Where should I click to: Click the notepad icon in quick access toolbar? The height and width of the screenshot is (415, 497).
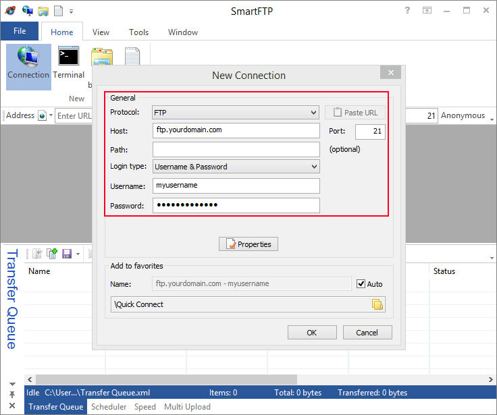coord(58,11)
